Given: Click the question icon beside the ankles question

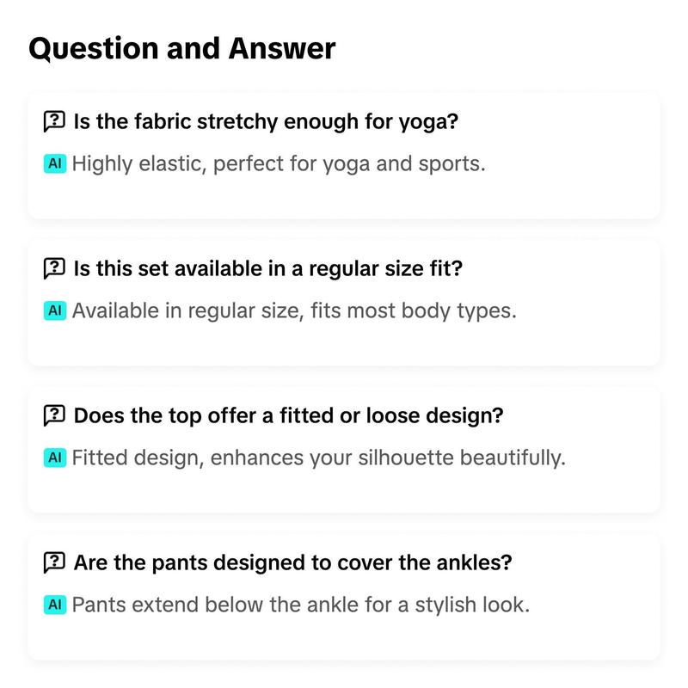Looking at the screenshot, I should pos(54,562).
